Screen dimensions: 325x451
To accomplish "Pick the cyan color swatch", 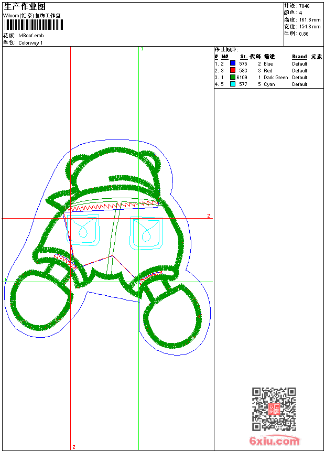I will (233, 84).
